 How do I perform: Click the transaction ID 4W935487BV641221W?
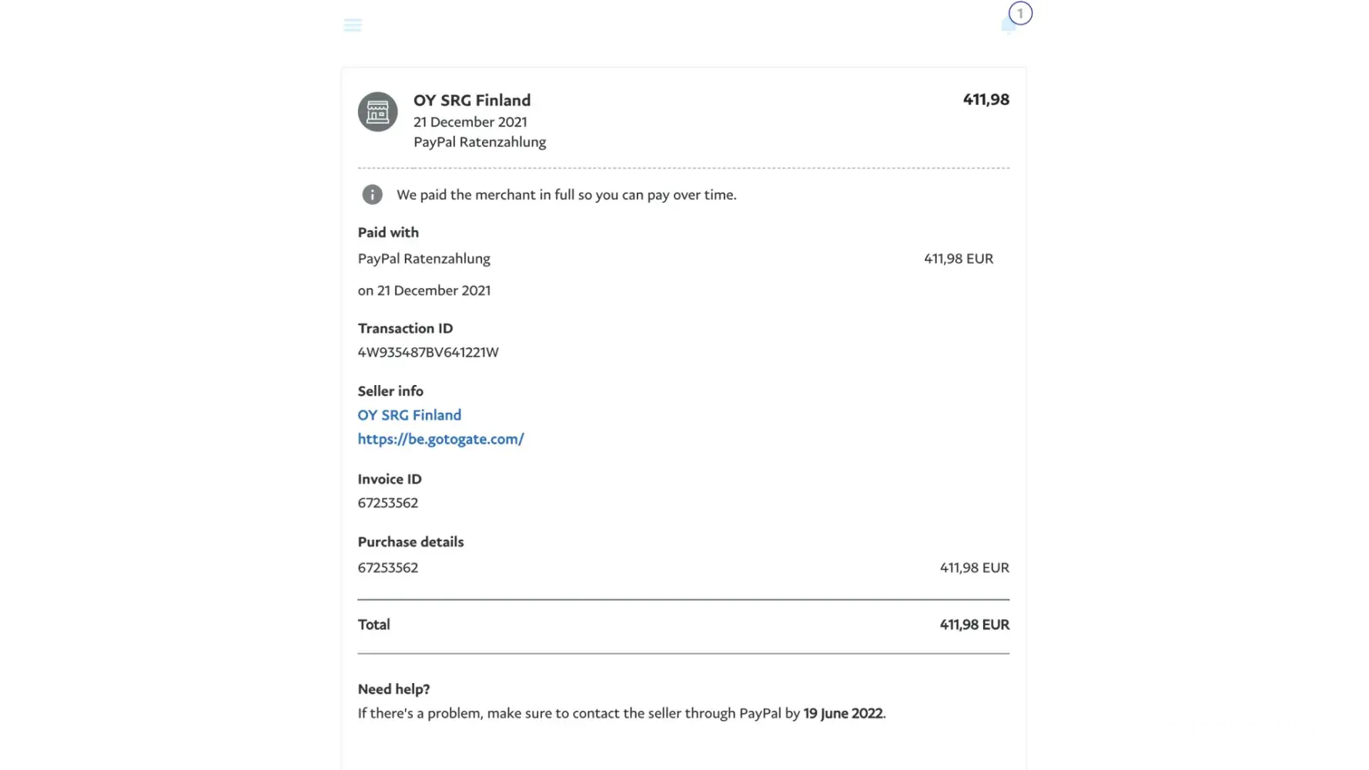tap(428, 352)
